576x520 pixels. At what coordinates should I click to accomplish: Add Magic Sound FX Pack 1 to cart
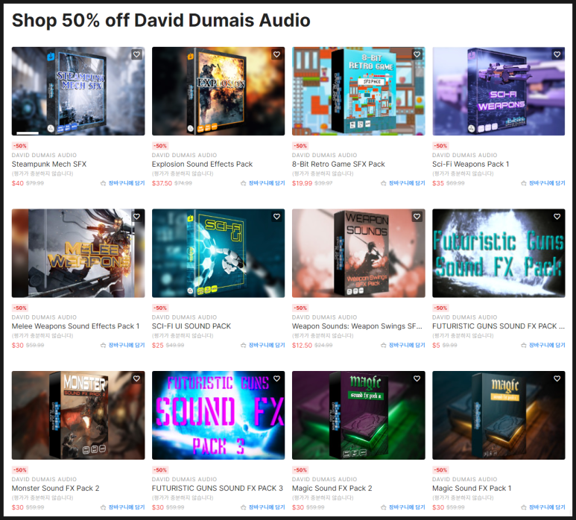tap(543, 507)
